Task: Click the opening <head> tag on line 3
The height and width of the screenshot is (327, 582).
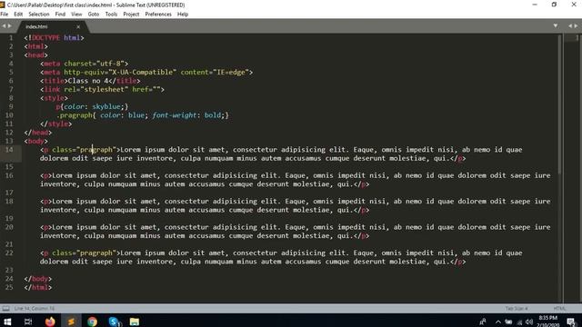Action: coord(35,55)
